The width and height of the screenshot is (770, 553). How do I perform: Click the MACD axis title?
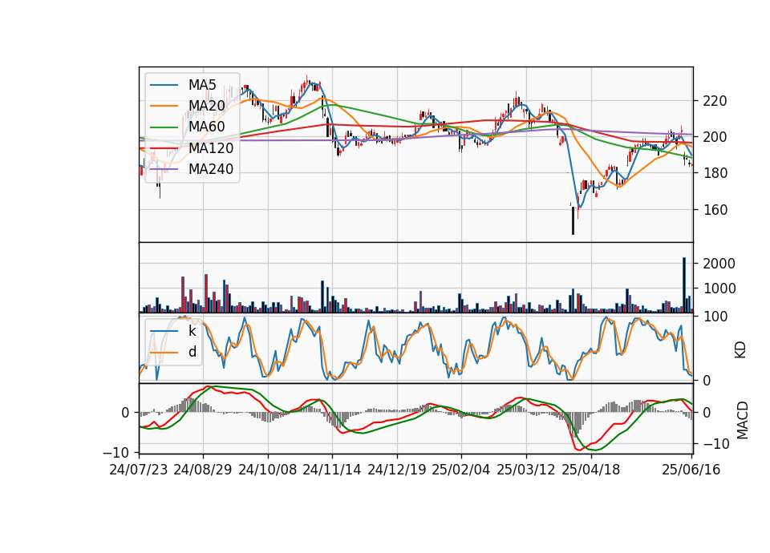click(742, 420)
